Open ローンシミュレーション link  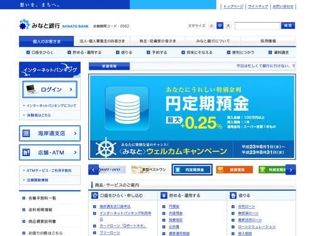click(257, 227)
